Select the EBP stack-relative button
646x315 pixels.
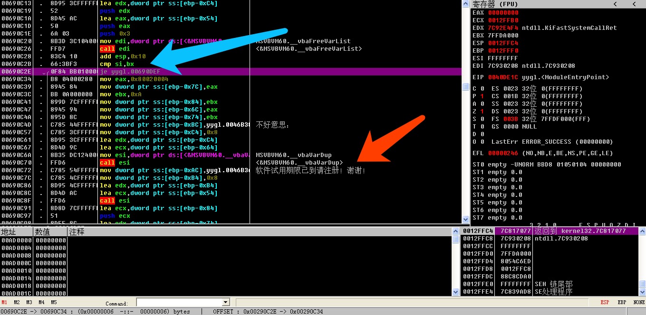[622, 302]
